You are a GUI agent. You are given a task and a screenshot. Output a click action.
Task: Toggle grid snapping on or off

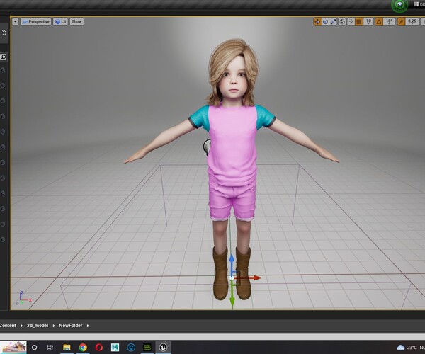coord(360,22)
